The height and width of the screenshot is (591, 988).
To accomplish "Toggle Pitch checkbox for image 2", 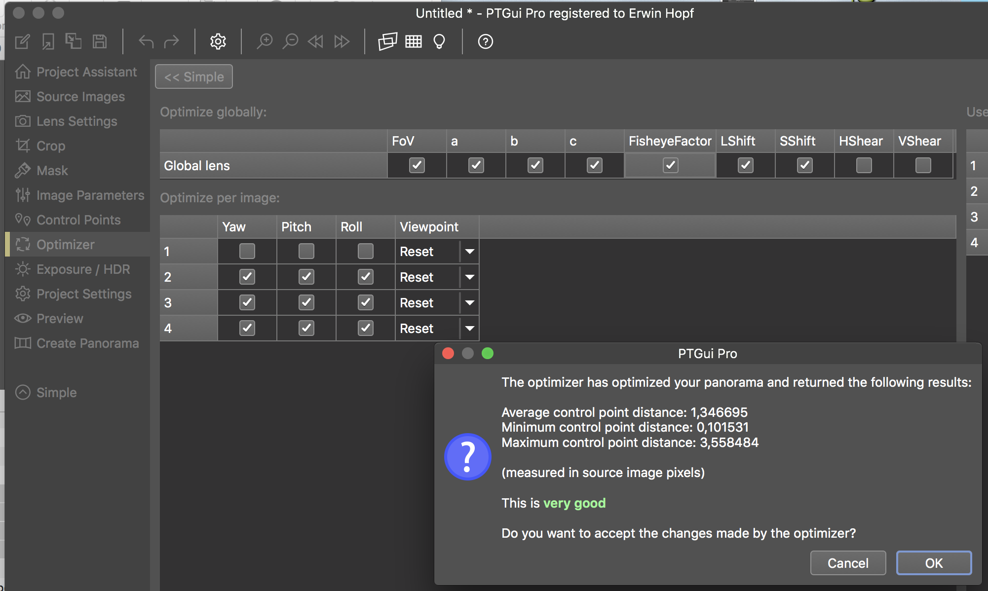I will (x=306, y=277).
